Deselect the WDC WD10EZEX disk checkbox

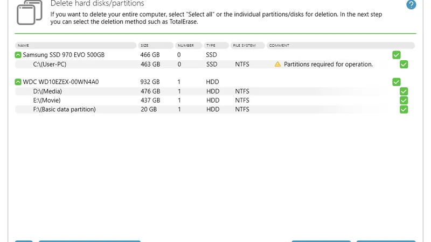397,82
